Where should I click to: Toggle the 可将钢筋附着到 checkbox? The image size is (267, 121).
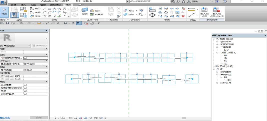25,58
